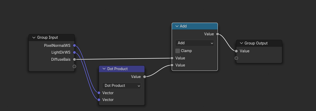Click the empty socket on Group Input
This screenshot has height=111, width=316.
[74, 66]
